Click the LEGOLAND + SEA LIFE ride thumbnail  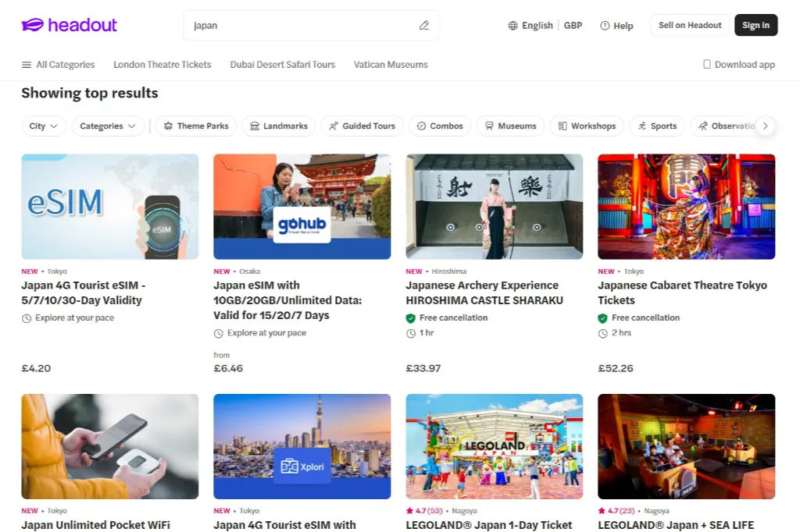coord(686,446)
